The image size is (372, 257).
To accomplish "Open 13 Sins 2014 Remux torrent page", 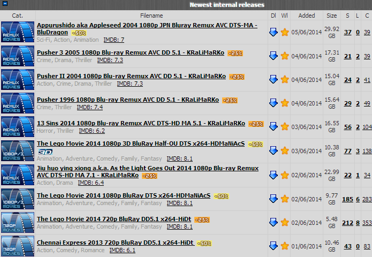I will point(141,123).
